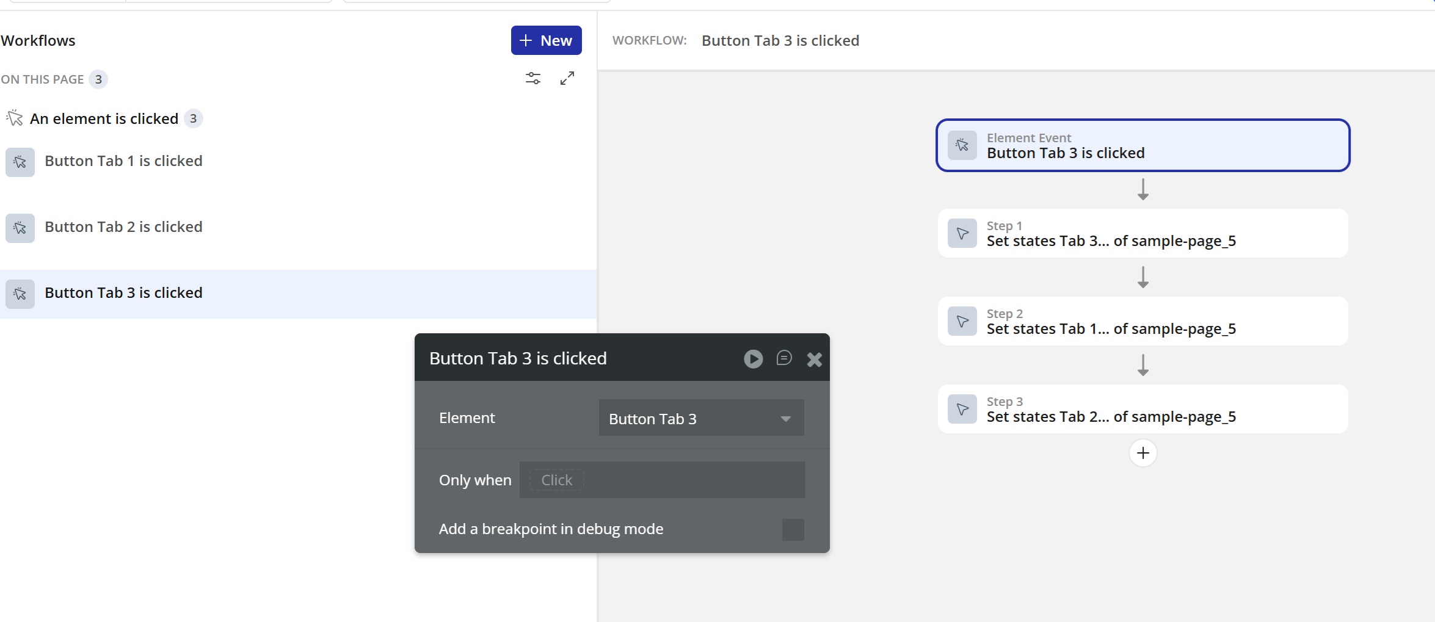Screen dimensions: 1435x622
Task: Add a new step with plus button
Action: pos(1143,453)
